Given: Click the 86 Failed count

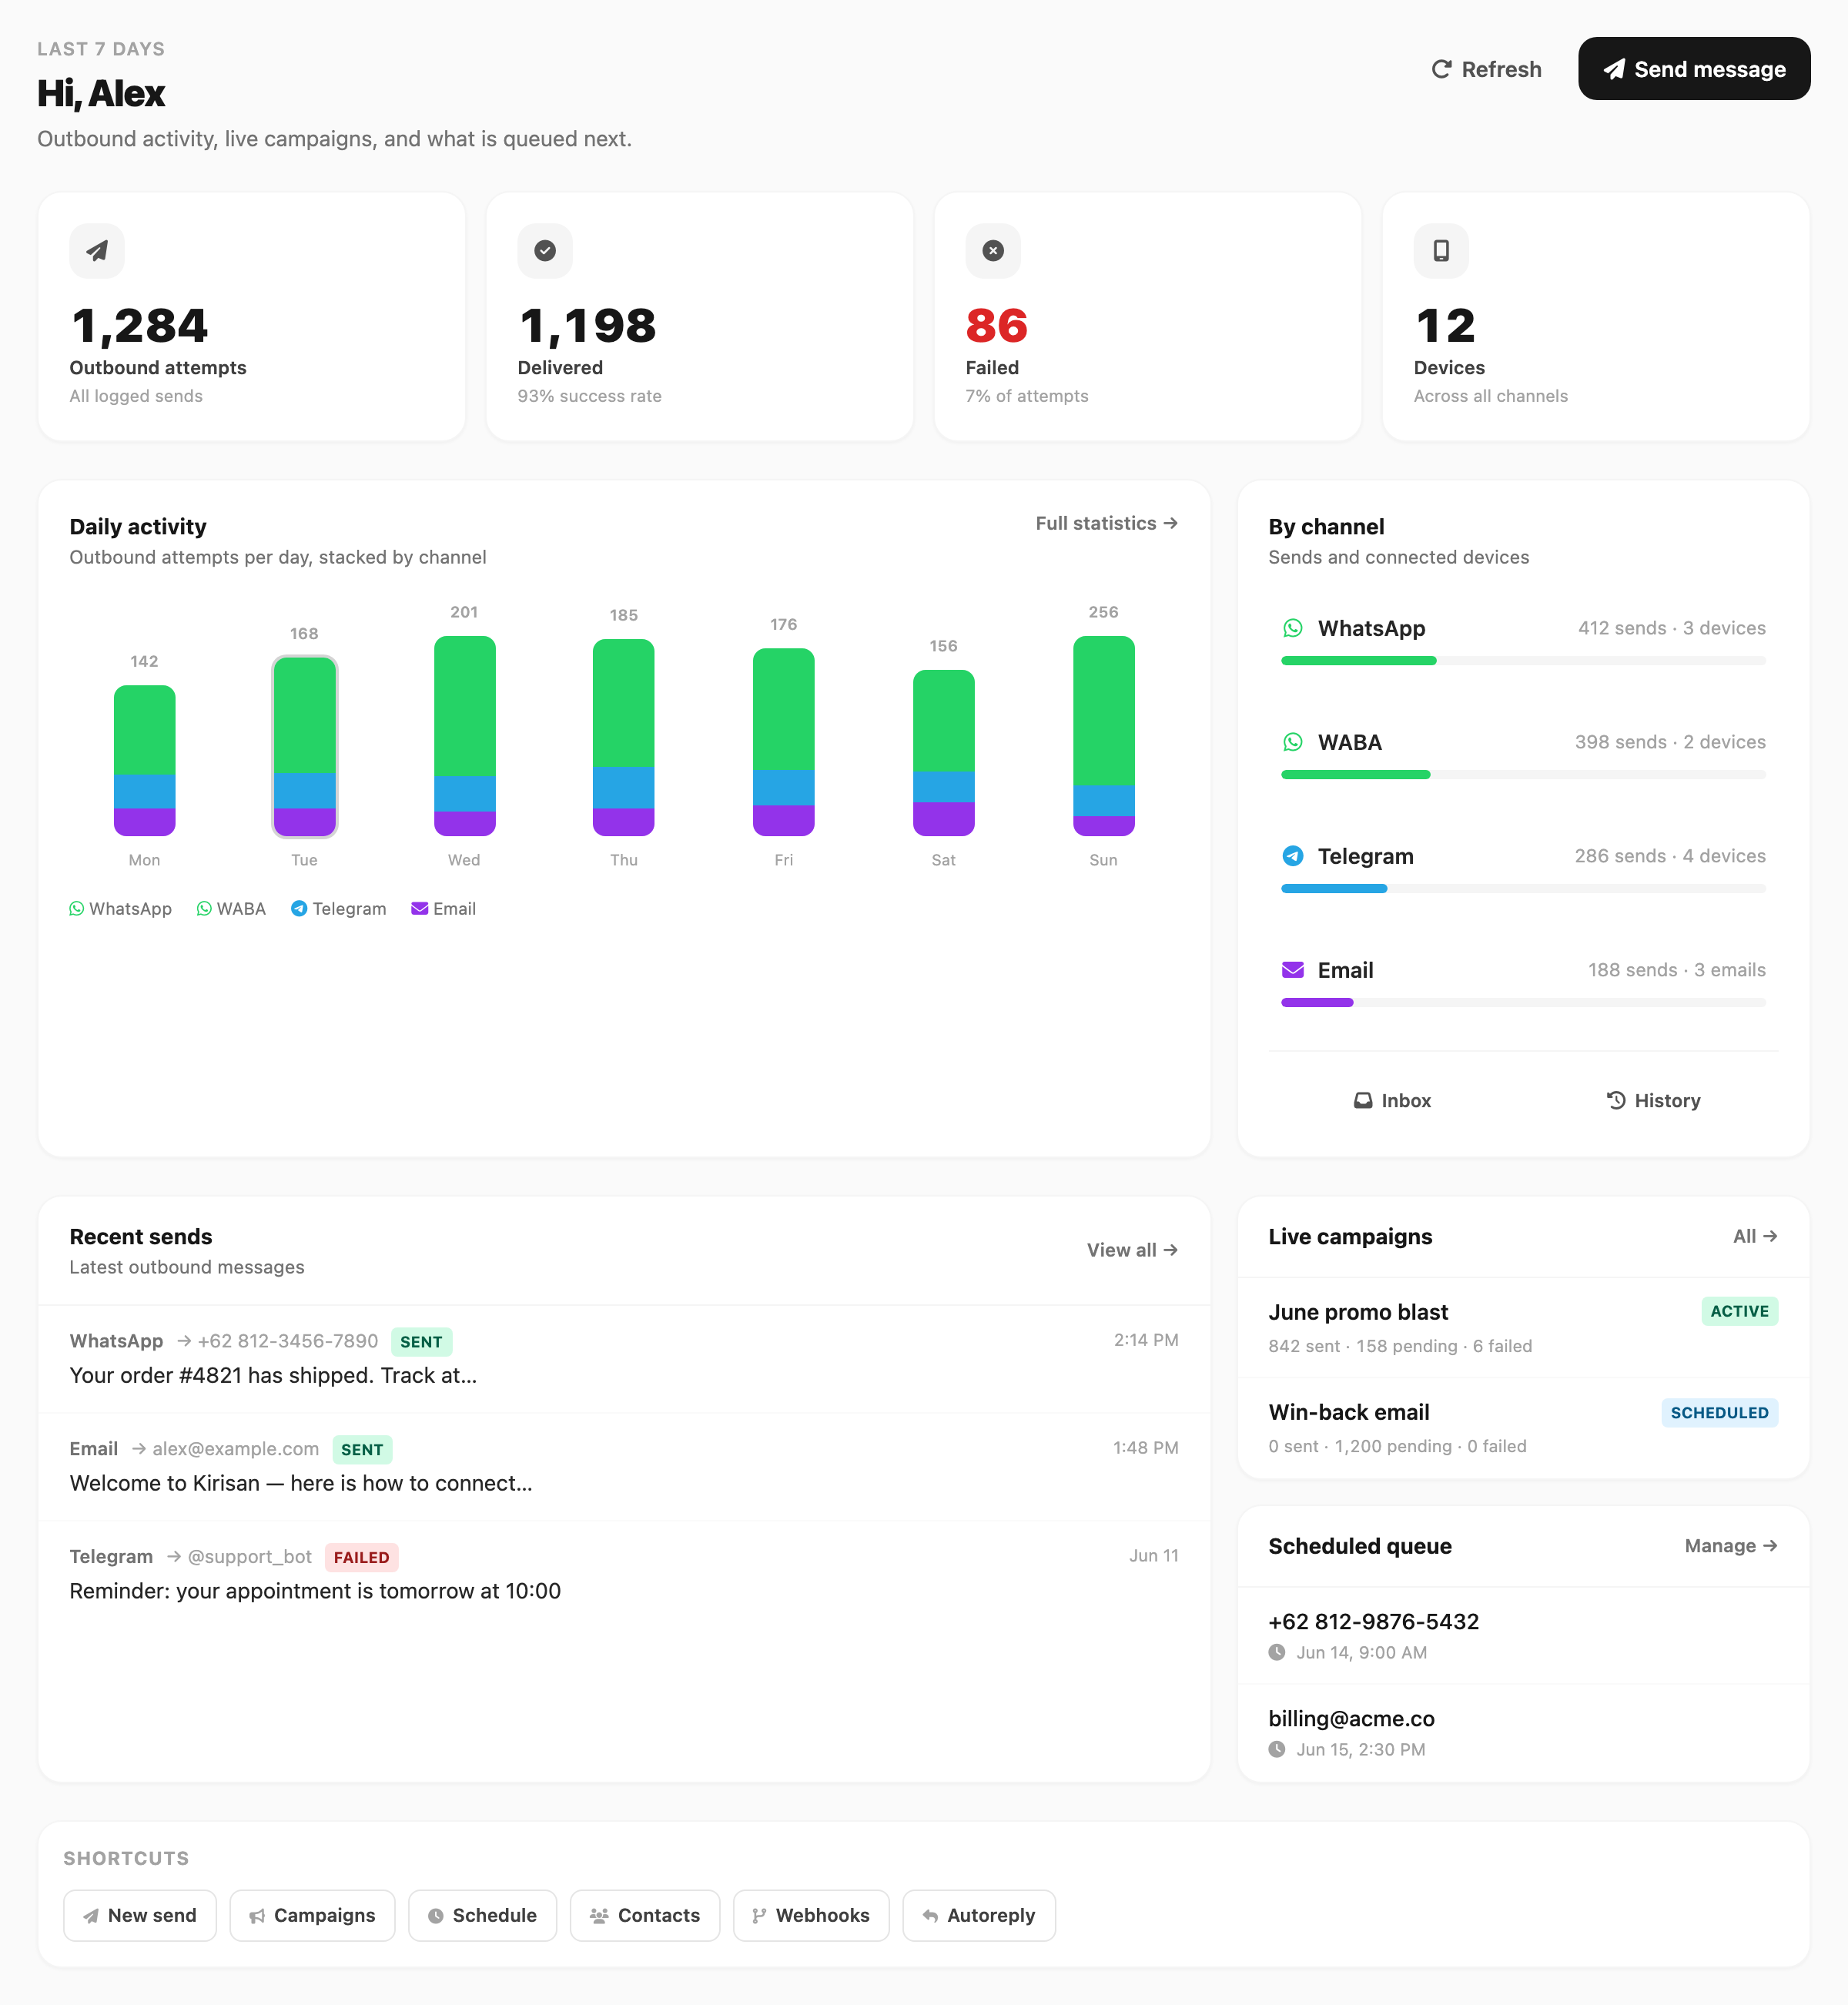Looking at the screenshot, I should [996, 326].
